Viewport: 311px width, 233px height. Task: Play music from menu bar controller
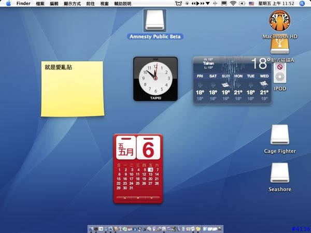[198, 4]
